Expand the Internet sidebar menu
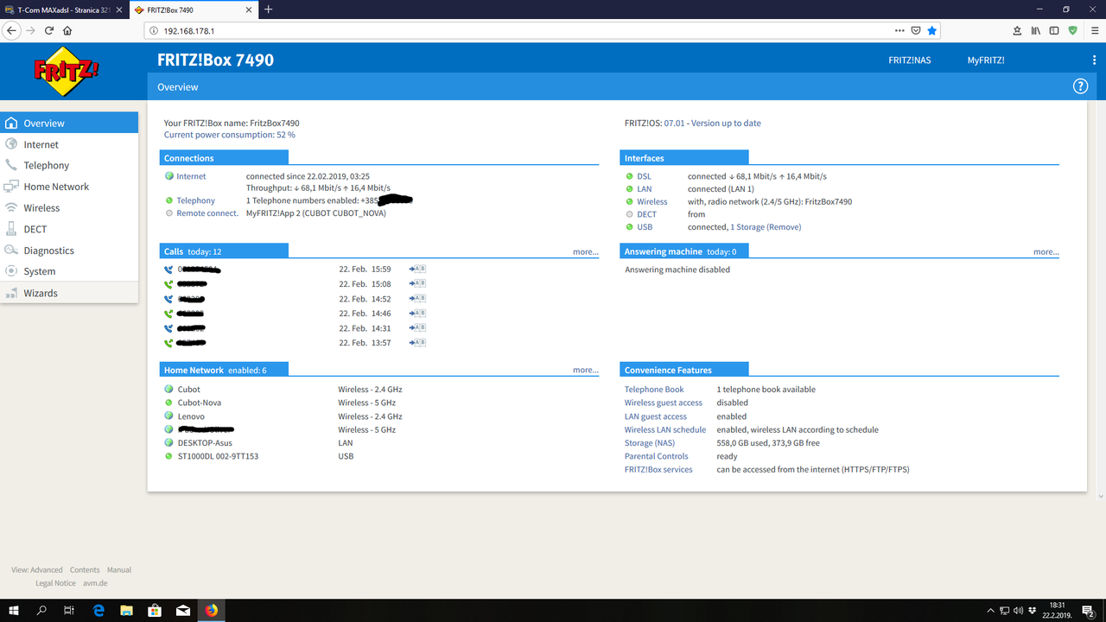The image size is (1106, 622). [69, 144]
